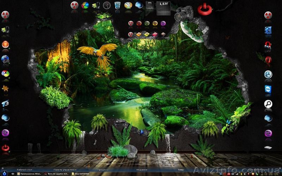
Task: Open the colorful pie chart icon at top
Action: click(85, 5)
